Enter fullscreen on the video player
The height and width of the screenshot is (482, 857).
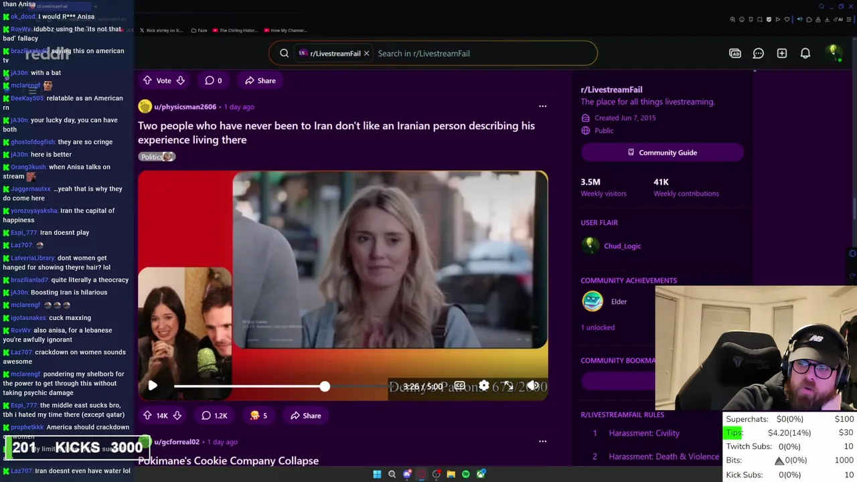coord(508,386)
